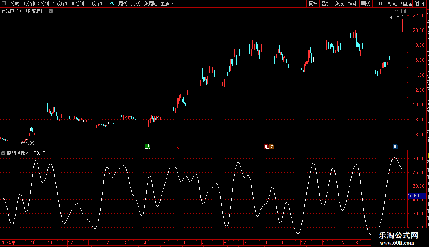Click the 旭光电子(日线.前复权) chart title
Image resolution: width=429 pixels, height=247 pixels.
(x=24, y=11)
